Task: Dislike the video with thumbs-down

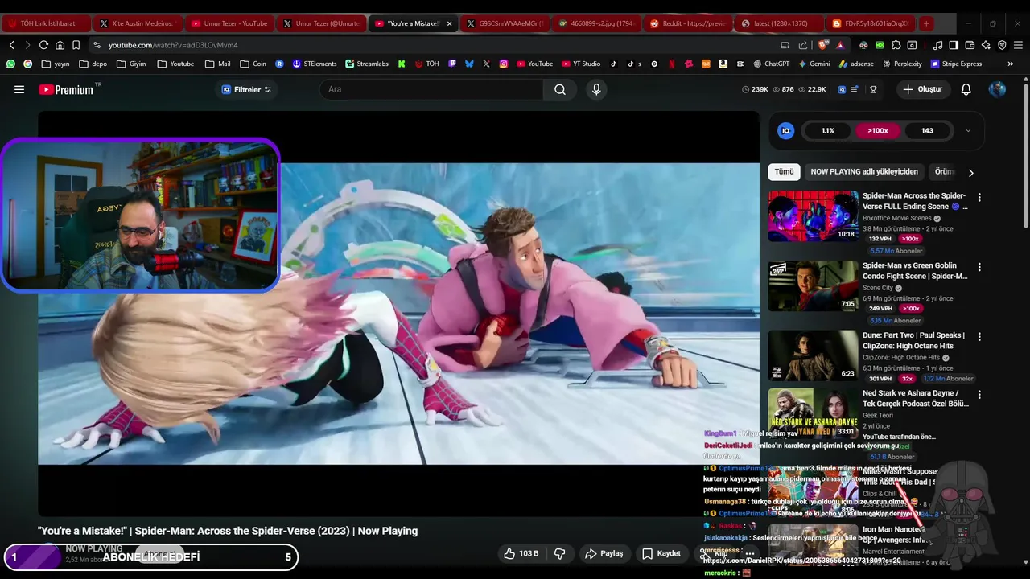Action: coord(560,553)
